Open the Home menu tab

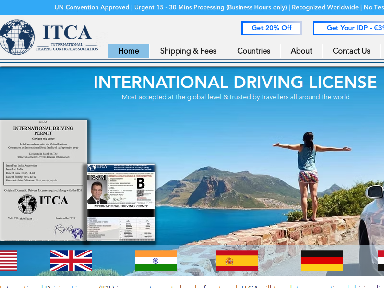tap(128, 51)
